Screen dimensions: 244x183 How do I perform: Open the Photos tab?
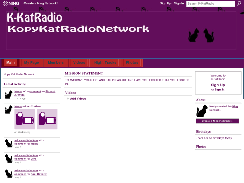pos(132,63)
